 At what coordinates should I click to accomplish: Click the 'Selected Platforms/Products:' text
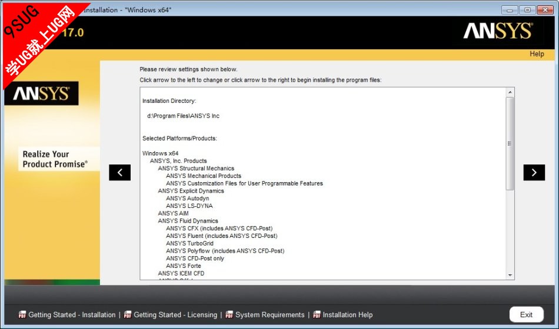179,138
